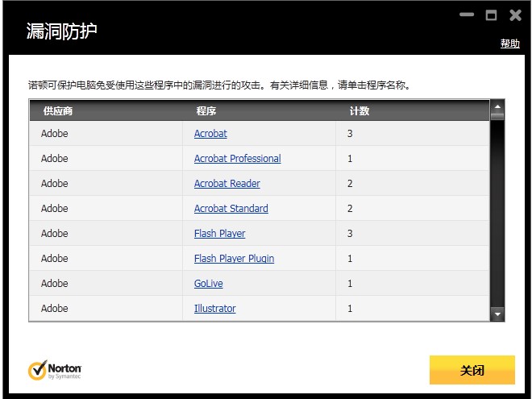Viewport: 532px width, 399px height.
Task: Click the count 1 for Acrobat Professional
Action: 350,159
